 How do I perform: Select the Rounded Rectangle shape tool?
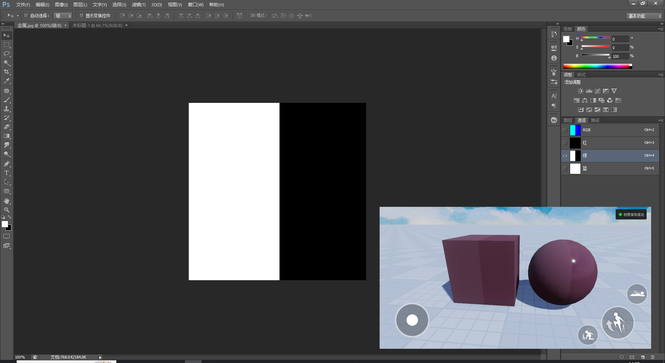[x=7, y=191]
